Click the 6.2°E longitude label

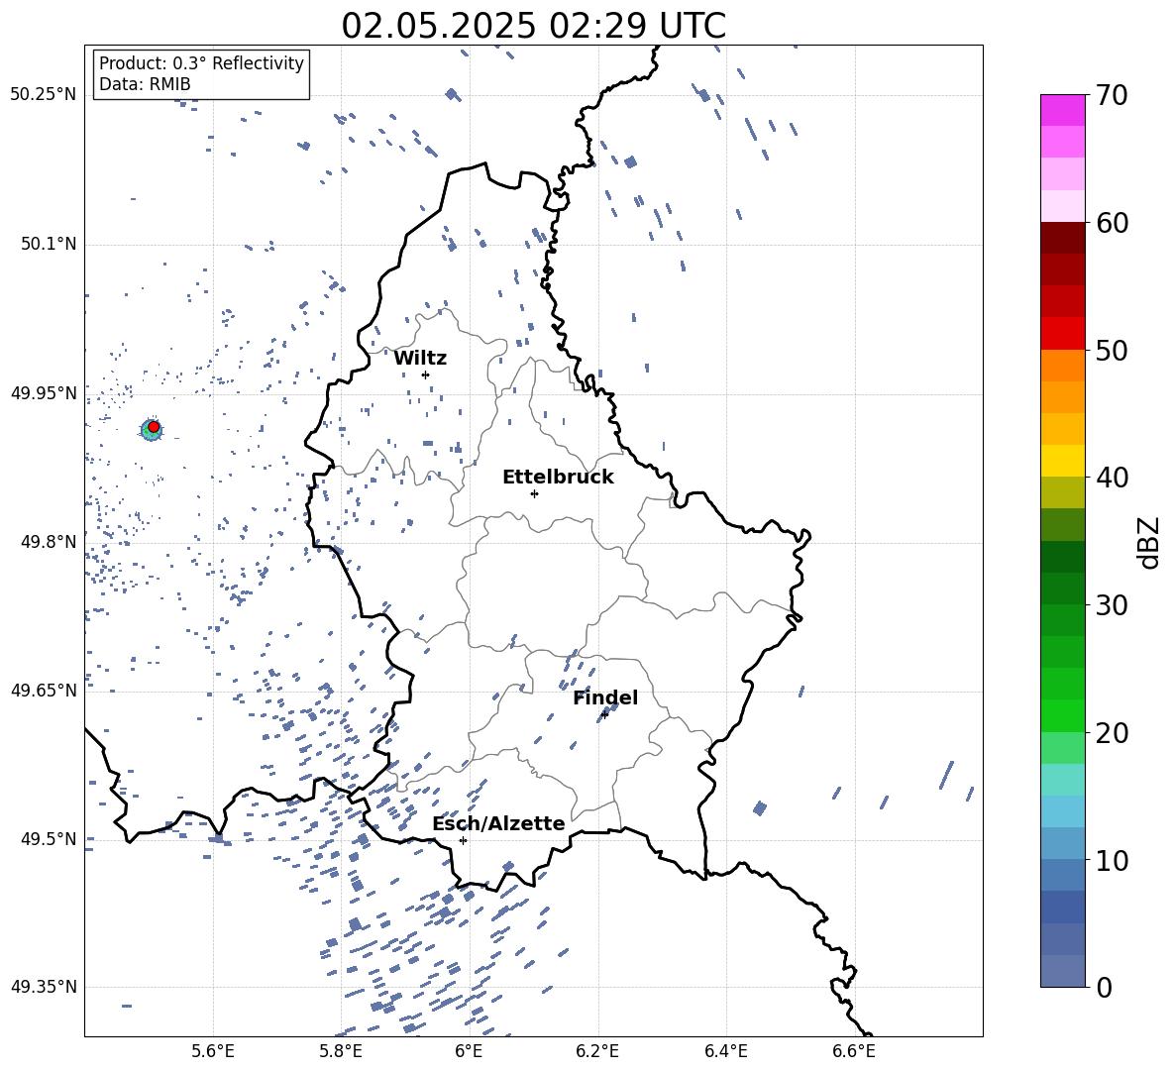597,1051
